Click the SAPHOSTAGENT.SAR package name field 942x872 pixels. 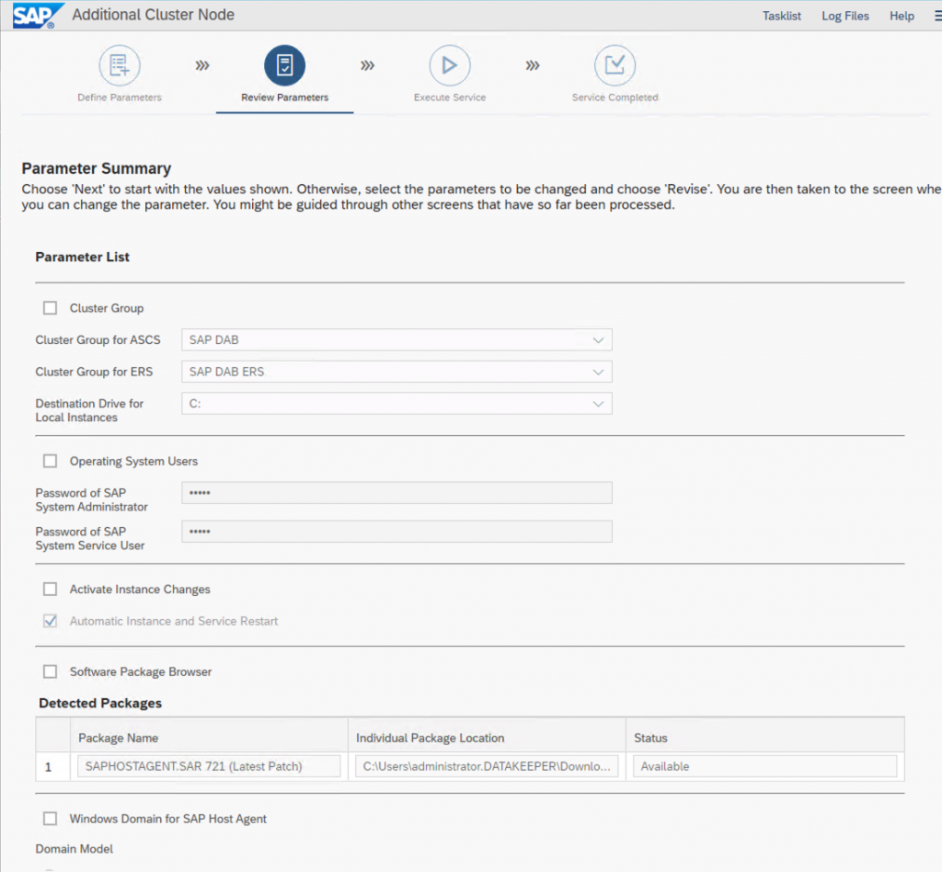[209, 766]
